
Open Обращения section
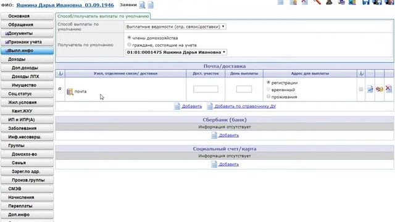[x=27, y=25]
